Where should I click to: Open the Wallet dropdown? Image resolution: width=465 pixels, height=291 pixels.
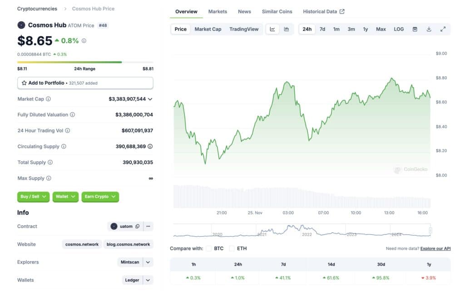(x=65, y=197)
